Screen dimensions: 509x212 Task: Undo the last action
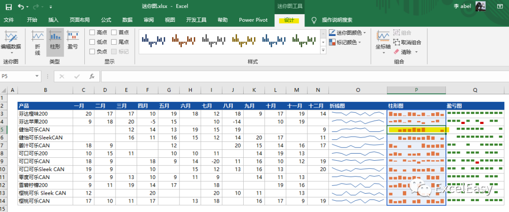tap(21, 7)
